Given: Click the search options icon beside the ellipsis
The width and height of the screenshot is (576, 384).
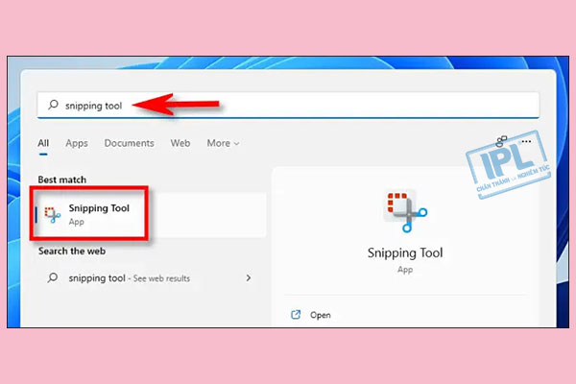Looking at the screenshot, I should [500, 141].
